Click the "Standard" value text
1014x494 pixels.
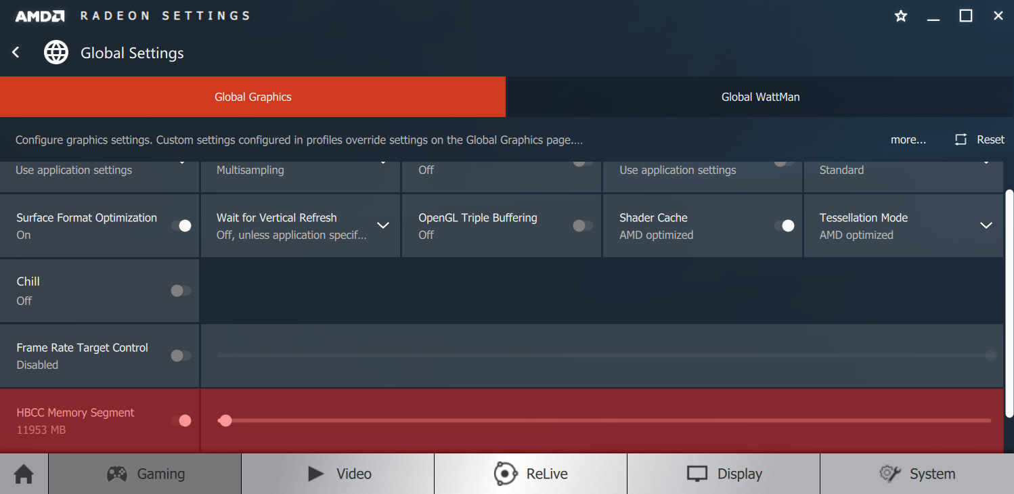841,170
